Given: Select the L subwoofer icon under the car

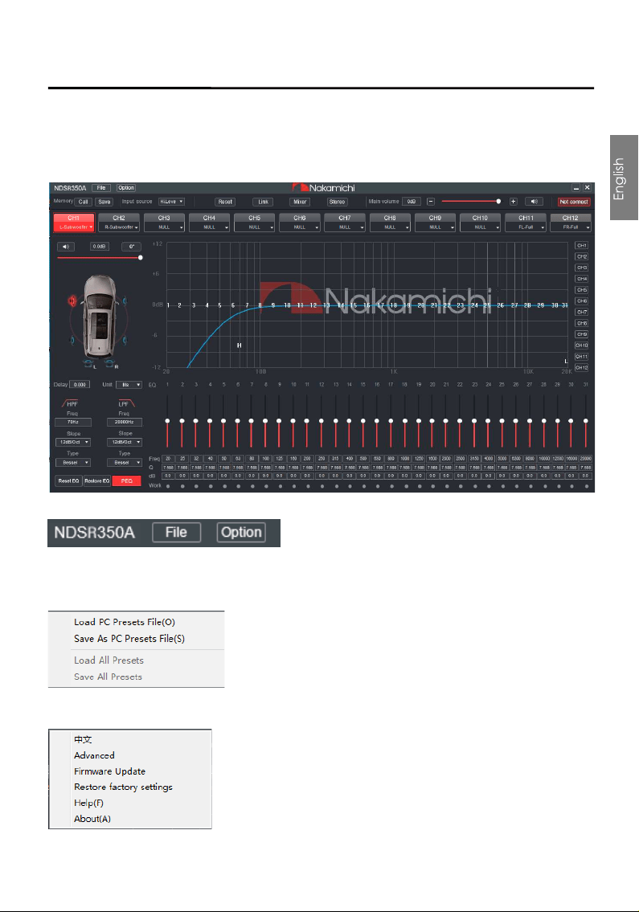Looking at the screenshot, I should 88,365.
